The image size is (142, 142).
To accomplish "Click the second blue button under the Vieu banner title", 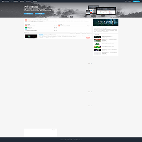I will tap(40, 13).
